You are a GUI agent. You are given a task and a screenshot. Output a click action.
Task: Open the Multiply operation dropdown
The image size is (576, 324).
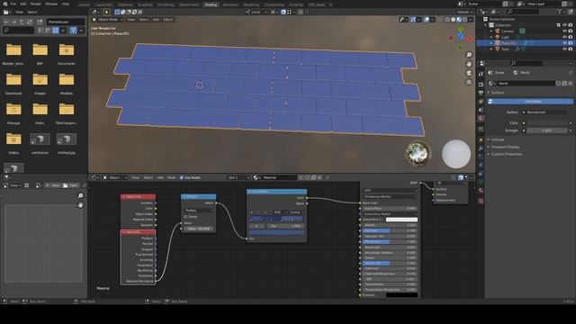click(x=199, y=211)
